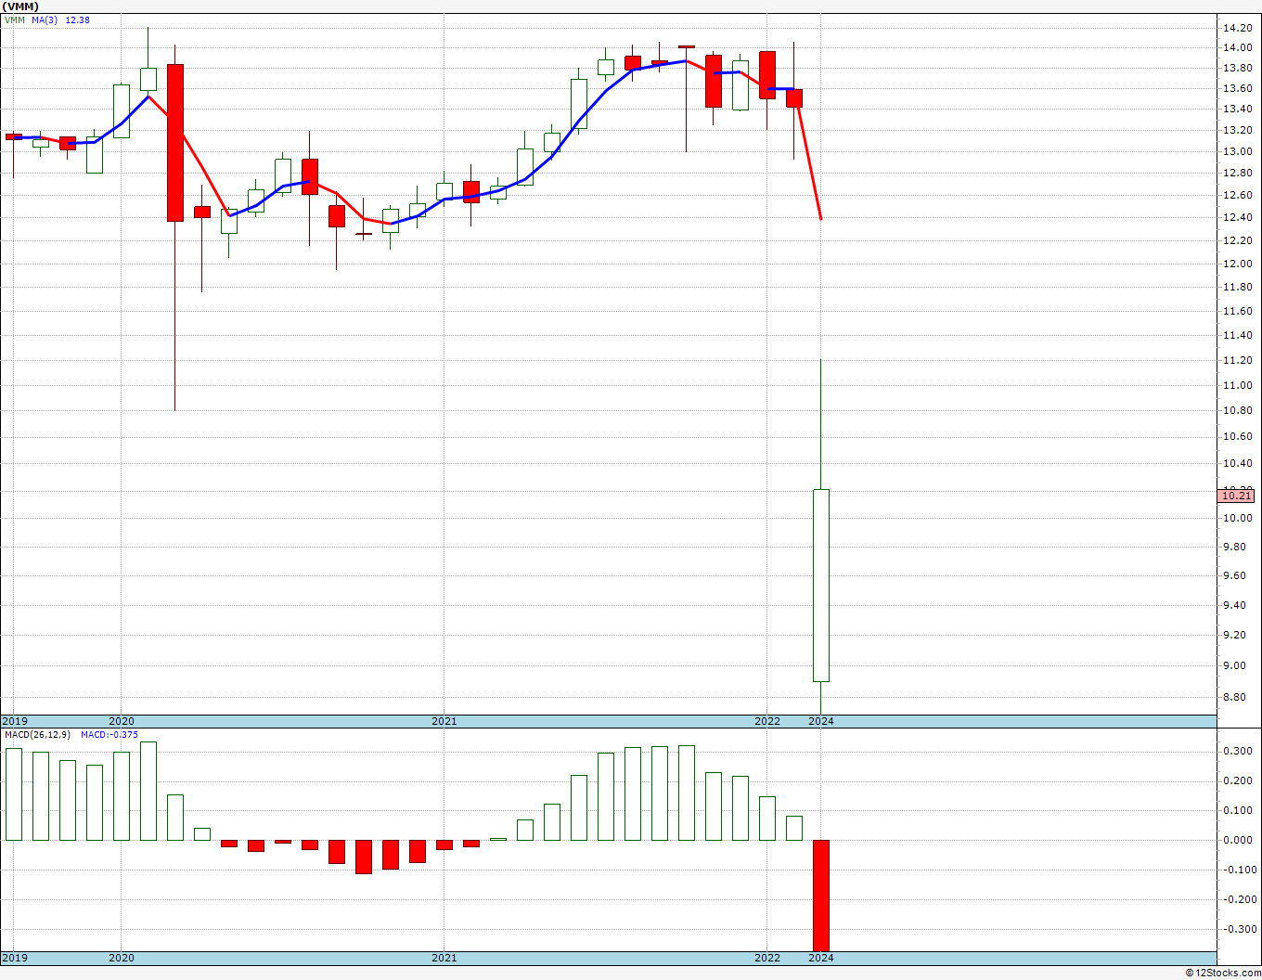Click the 10.00 price axis label
This screenshot has height=980, width=1262.
pos(1237,519)
